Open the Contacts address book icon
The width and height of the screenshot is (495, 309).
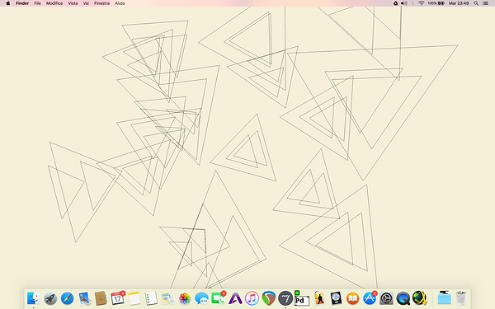pyautogui.click(x=101, y=298)
